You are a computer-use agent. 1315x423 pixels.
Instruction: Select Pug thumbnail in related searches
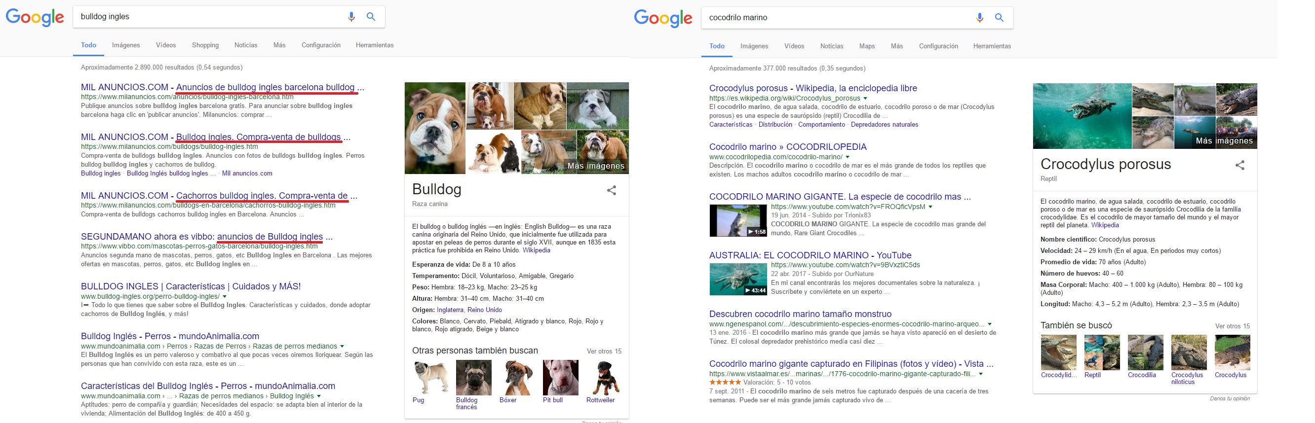click(430, 378)
